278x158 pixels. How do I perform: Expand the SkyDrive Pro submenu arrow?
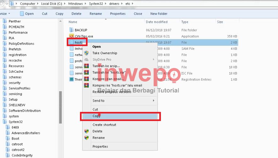coord(154,60)
